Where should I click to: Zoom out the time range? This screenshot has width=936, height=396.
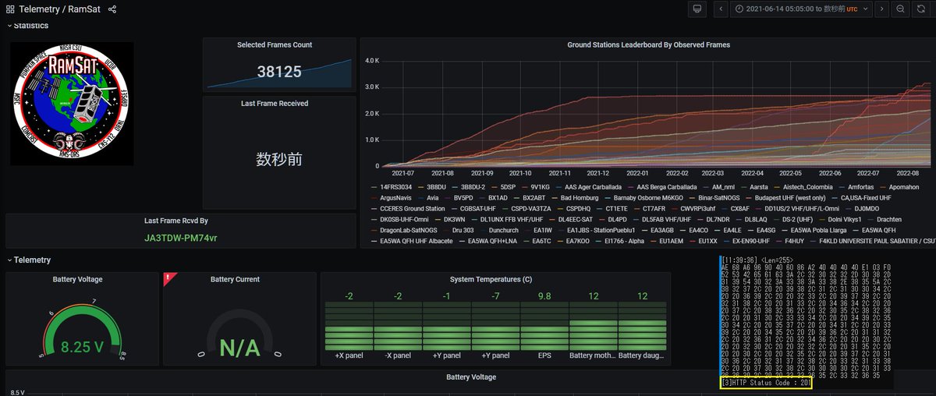[901, 9]
